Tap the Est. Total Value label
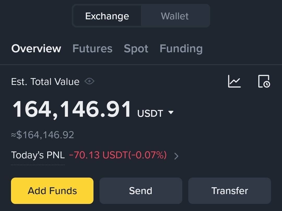The image size is (282, 211). 45,82
